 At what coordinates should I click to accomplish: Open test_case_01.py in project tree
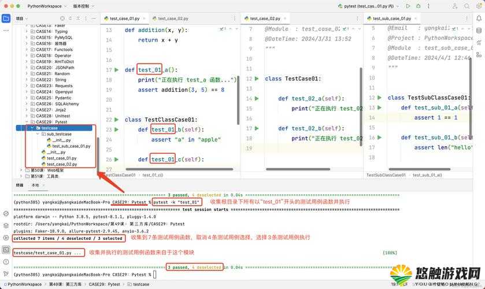click(x=61, y=158)
